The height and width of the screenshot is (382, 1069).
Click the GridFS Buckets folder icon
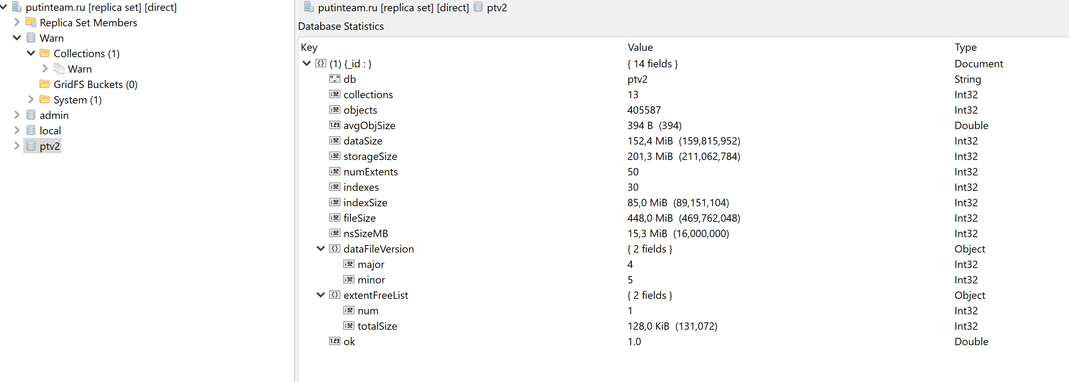[x=45, y=84]
